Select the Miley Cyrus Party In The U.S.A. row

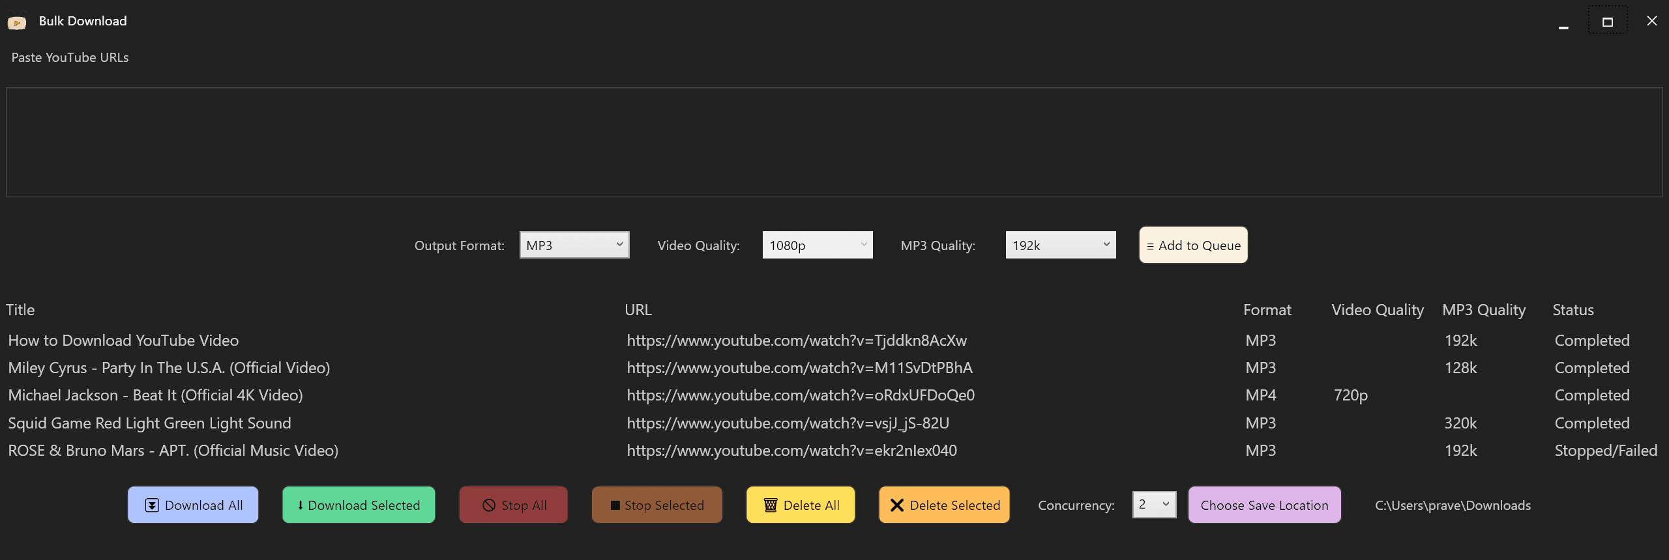pyautogui.click(x=833, y=368)
